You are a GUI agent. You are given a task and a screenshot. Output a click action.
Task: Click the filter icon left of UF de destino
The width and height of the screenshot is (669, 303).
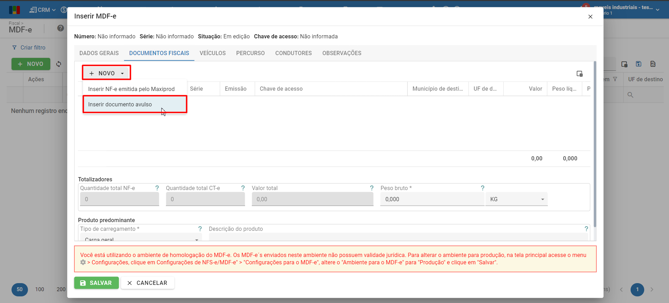615,79
